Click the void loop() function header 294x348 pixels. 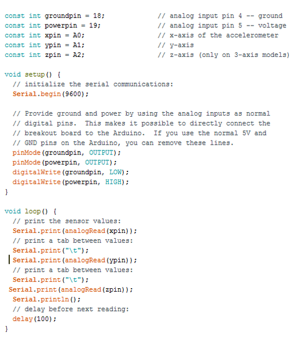coord(31,211)
